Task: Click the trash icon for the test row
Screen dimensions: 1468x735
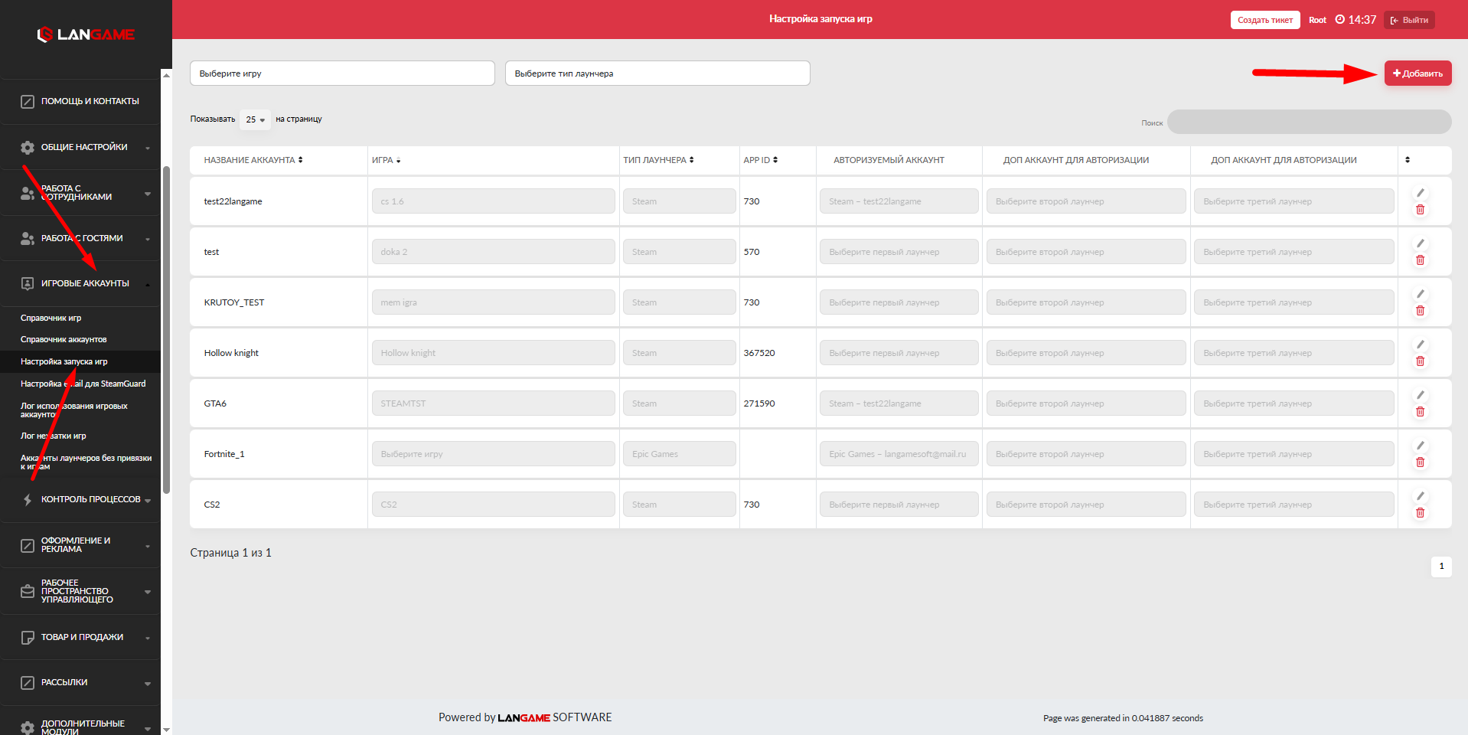Action: coord(1420,260)
